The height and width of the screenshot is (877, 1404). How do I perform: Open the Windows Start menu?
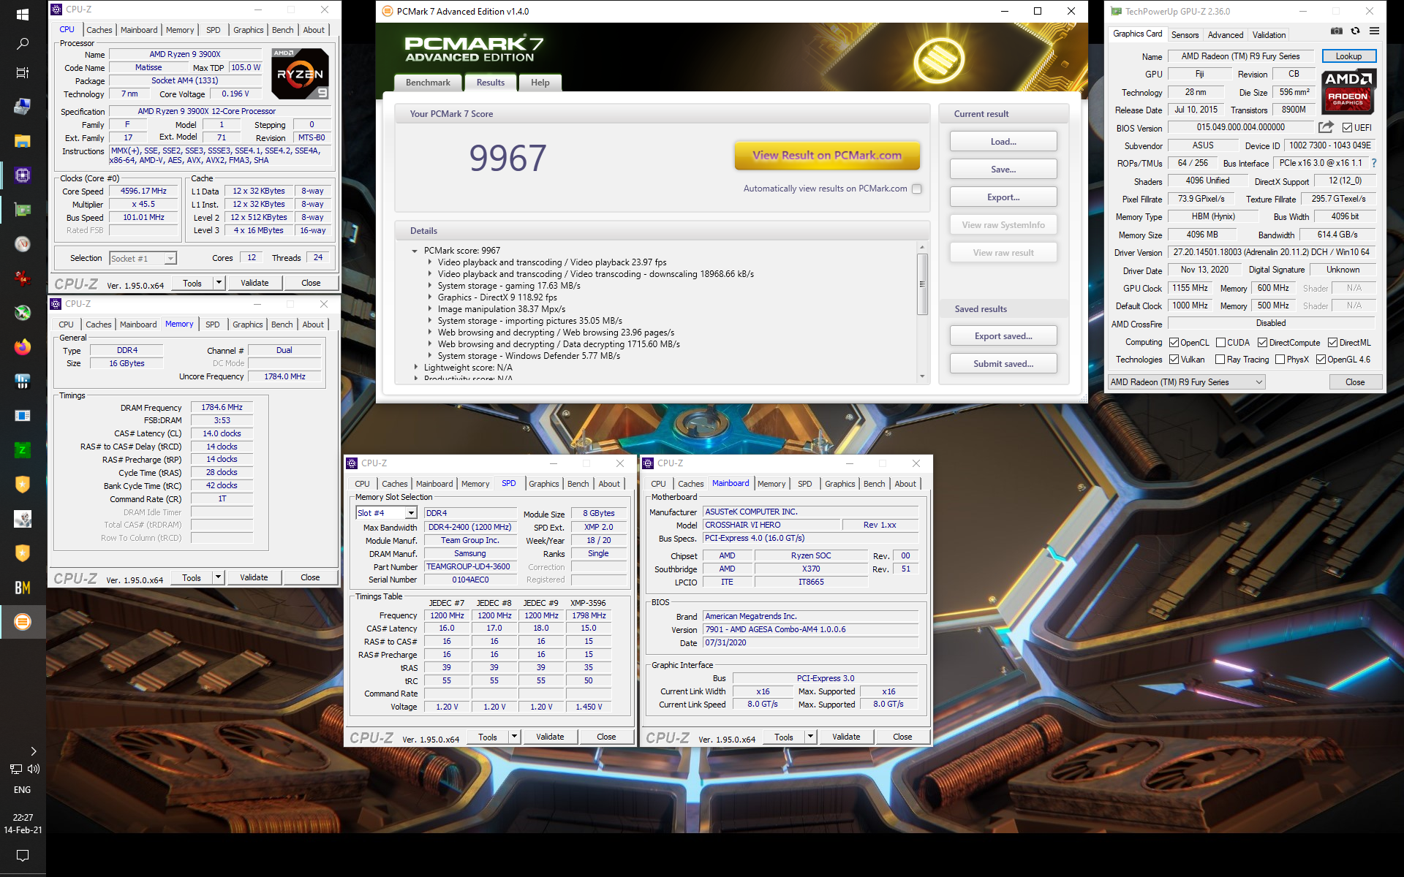pyautogui.click(x=23, y=15)
